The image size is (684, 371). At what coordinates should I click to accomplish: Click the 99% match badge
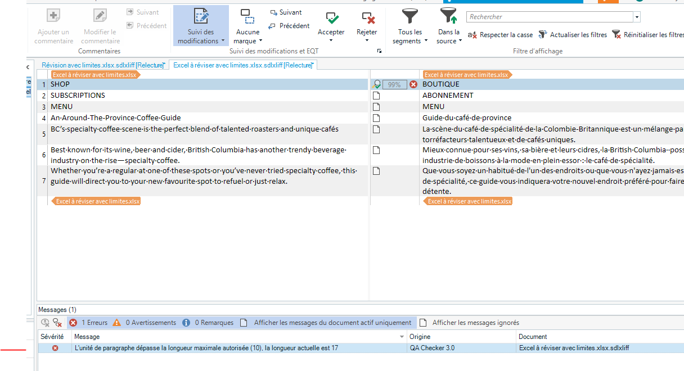point(395,84)
